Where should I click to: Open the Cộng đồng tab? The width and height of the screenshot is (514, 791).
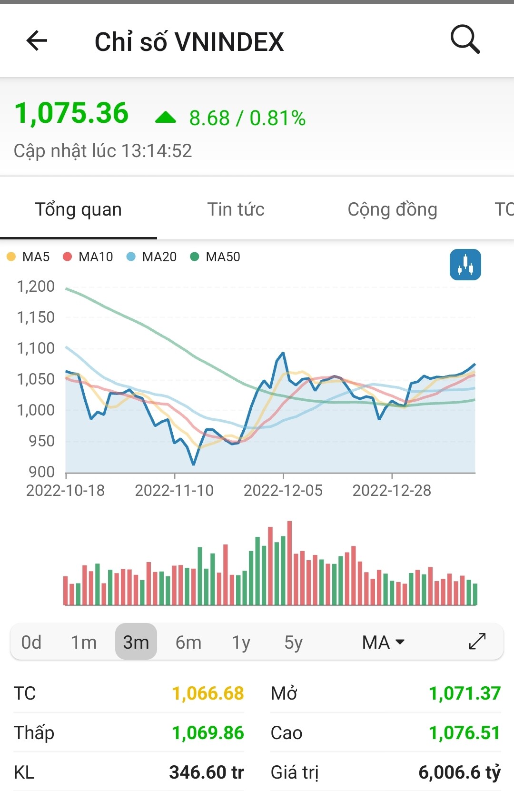tap(392, 209)
